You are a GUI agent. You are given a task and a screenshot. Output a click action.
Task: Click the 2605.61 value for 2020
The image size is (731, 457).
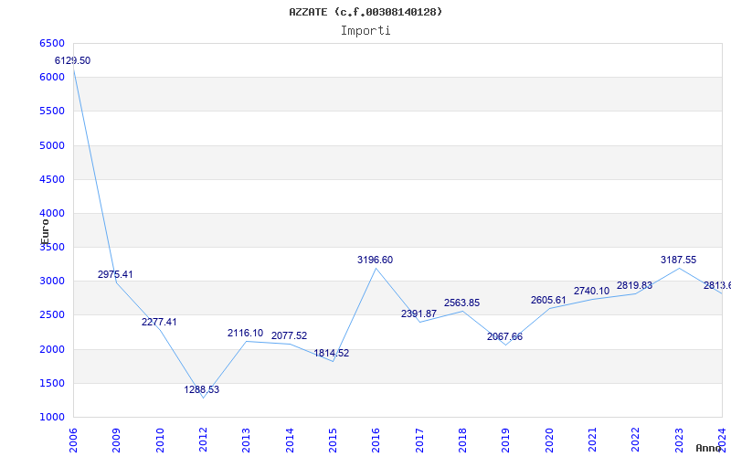pyautogui.click(x=548, y=300)
